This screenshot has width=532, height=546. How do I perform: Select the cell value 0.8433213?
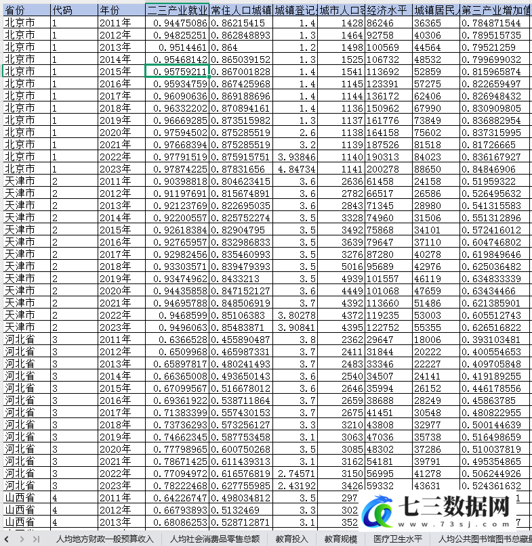pos(241,279)
